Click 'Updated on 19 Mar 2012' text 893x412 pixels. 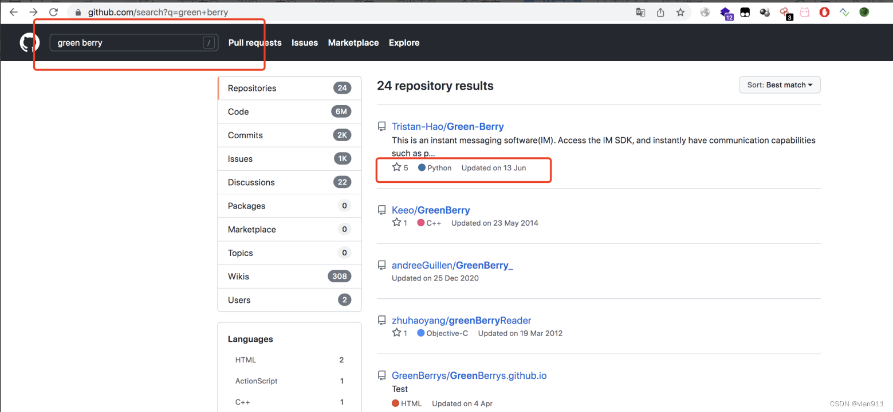point(520,333)
